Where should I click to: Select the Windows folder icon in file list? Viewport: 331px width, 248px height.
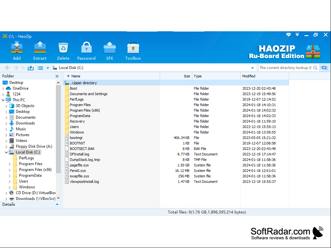[67, 132]
